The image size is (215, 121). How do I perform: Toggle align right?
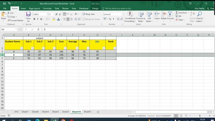71,19
